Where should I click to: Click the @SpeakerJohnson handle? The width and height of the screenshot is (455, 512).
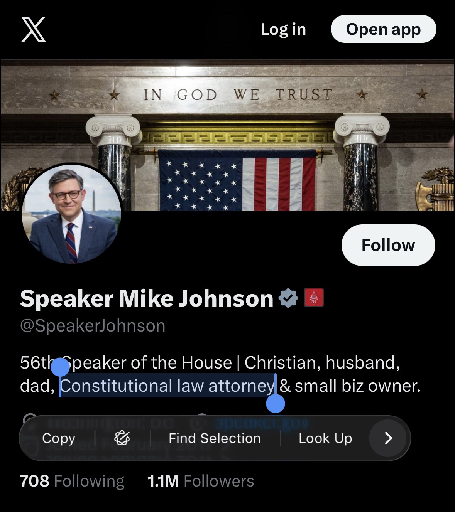[93, 326]
